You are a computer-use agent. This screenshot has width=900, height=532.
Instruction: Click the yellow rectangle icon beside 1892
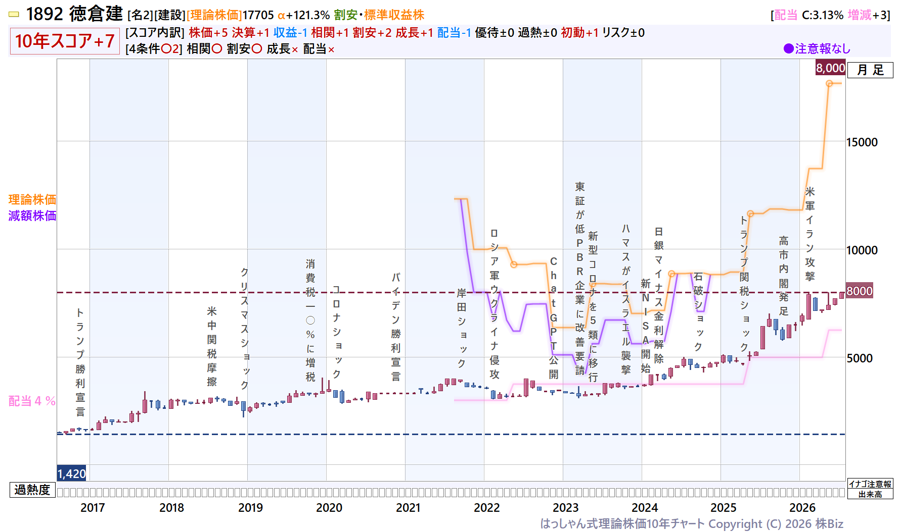pos(14,15)
